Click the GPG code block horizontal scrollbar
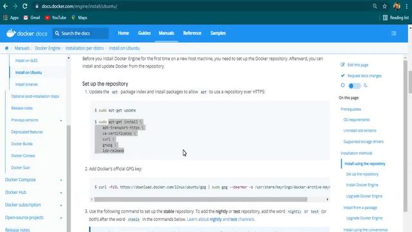The image size is (412, 232). [x=201, y=199]
